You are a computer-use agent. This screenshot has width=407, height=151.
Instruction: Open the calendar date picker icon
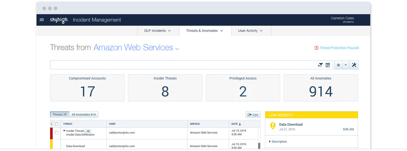click(x=328, y=65)
